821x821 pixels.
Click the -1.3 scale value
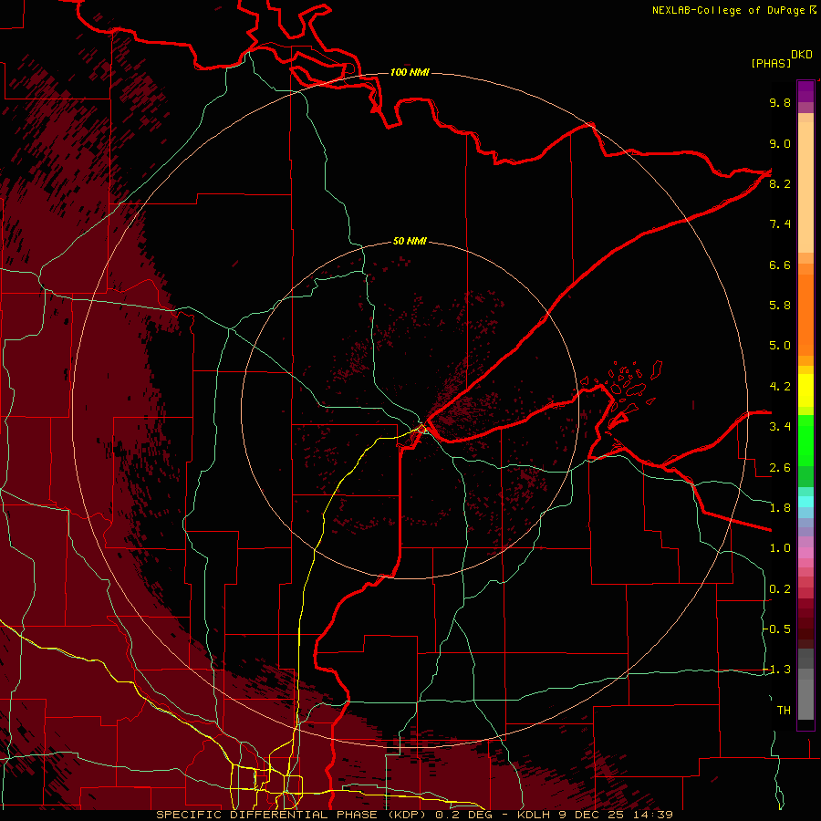tap(777, 670)
